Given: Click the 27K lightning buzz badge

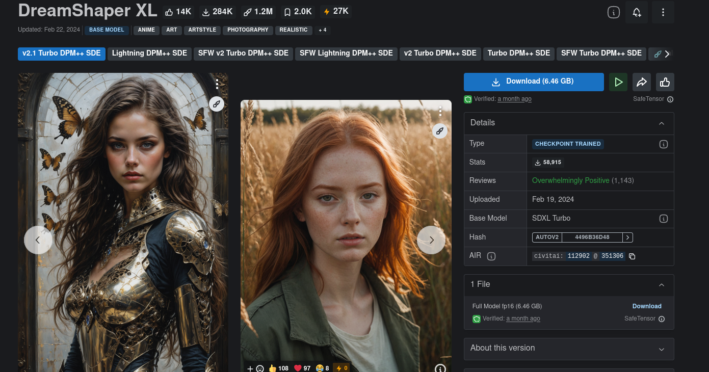Looking at the screenshot, I should 336,12.
